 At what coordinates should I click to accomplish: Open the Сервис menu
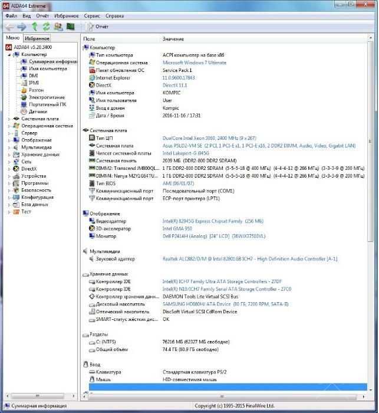point(92,16)
